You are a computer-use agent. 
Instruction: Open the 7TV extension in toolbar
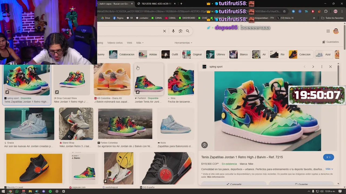tap(306, 11)
